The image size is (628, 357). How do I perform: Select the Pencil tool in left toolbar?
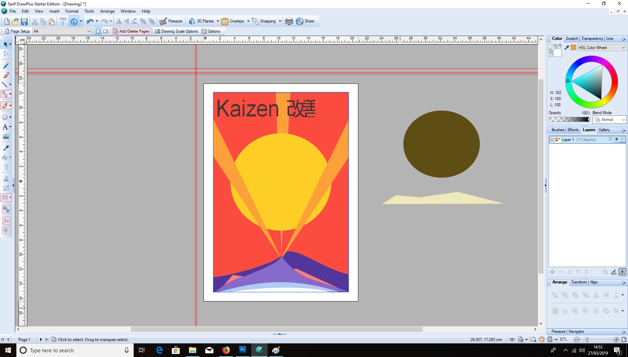click(x=6, y=65)
